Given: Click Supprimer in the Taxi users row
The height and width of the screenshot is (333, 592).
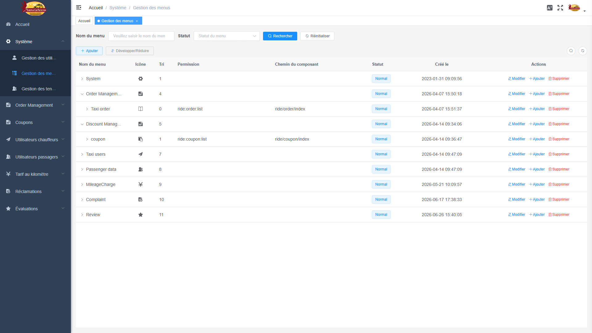Looking at the screenshot, I should point(559,154).
